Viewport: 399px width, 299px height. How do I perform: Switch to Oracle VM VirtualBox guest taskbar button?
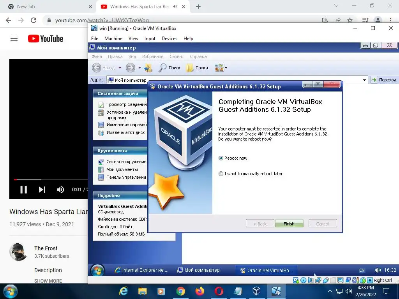point(267,270)
